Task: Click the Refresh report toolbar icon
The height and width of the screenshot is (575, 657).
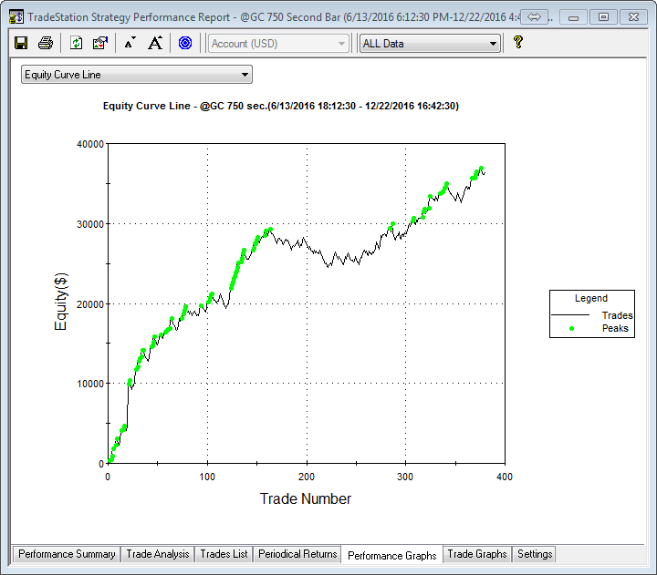Action: 77,43
